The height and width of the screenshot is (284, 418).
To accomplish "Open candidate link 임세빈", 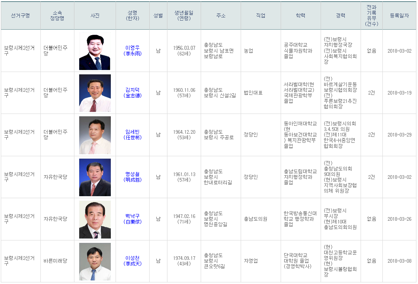I will click(x=133, y=134).
